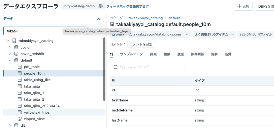Open the フィードバックを提供する link
Viewport: 274px width, 128px height.
pos(126,7)
